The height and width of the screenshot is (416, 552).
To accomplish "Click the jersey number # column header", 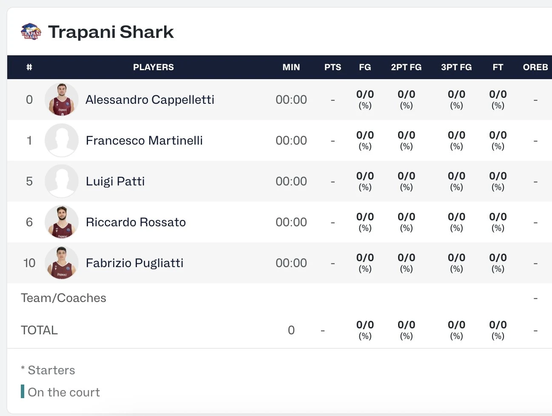I will [x=29, y=67].
